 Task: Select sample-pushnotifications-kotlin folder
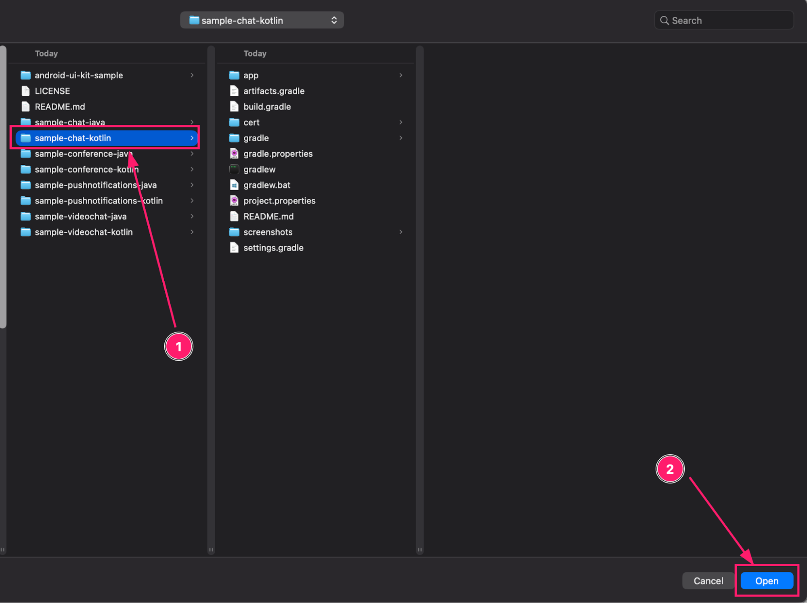pyautogui.click(x=107, y=201)
